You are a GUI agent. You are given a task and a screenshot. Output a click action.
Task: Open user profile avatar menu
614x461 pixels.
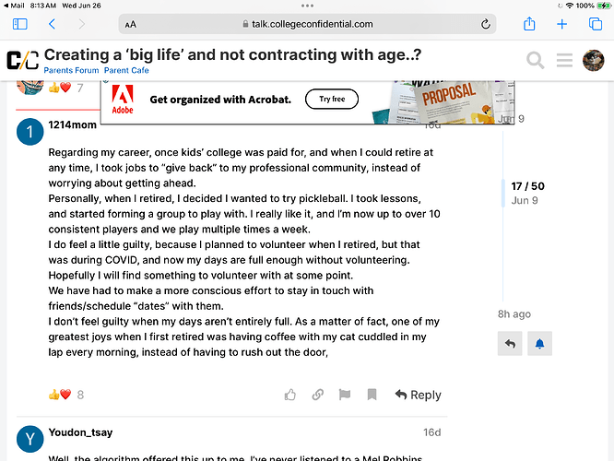[593, 60]
